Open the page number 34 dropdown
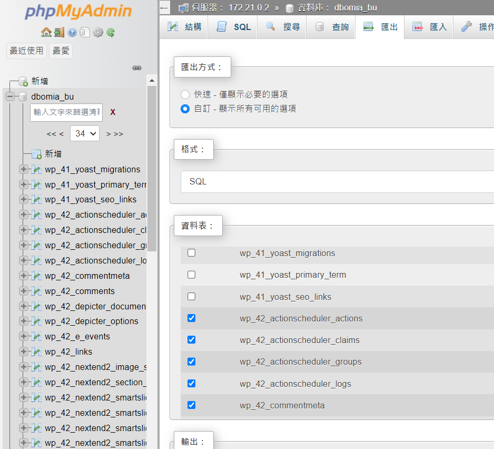The height and width of the screenshot is (449, 494). click(85, 133)
